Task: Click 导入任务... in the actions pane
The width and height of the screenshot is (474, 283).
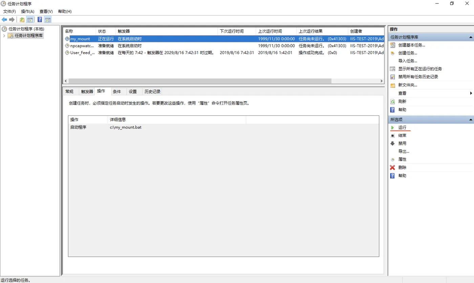Action: [x=408, y=61]
